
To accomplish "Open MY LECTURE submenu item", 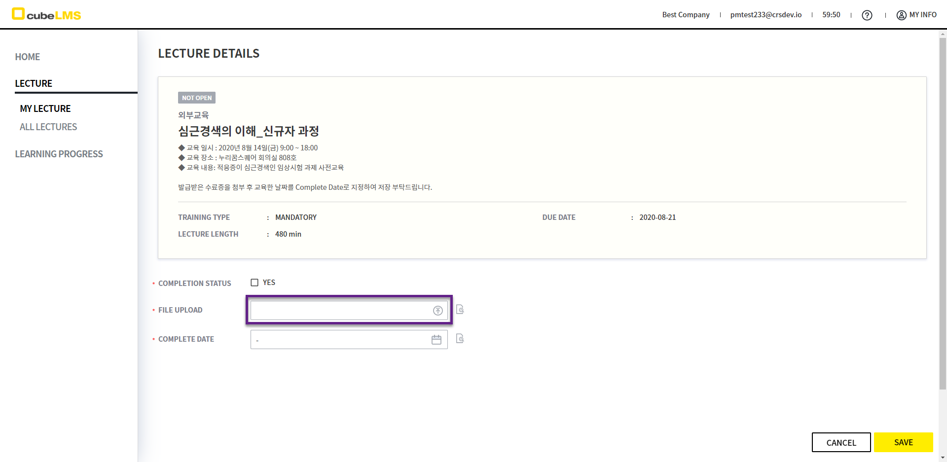I will pos(45,108).
